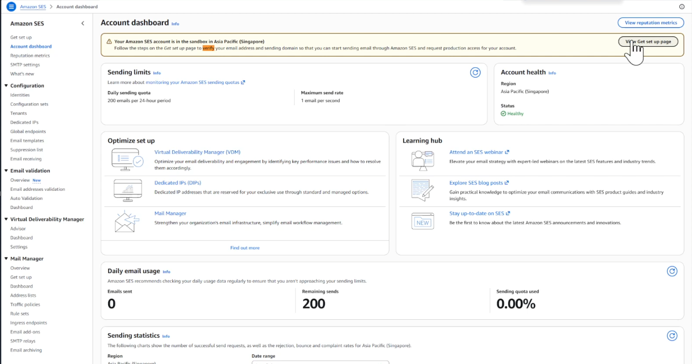Refresh the Daily email usage panel
The image size is (692, 364).
(672, 271)
